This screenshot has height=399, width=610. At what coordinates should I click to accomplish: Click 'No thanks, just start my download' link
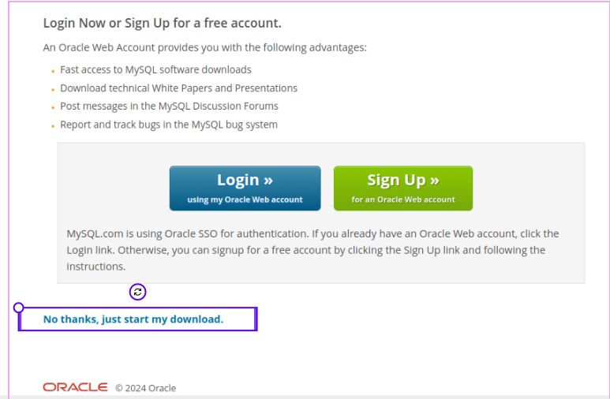(133, 319)
